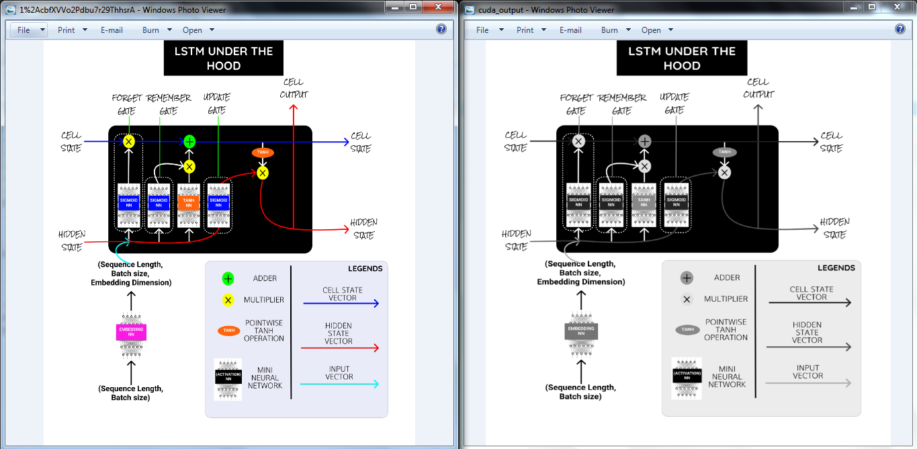The image size is (917, 449).
Task: Minimize the cuda_output photo viewer window
Action: 853,7
